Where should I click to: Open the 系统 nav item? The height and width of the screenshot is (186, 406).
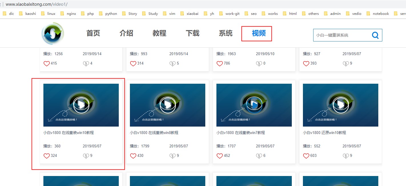point(226,33)
